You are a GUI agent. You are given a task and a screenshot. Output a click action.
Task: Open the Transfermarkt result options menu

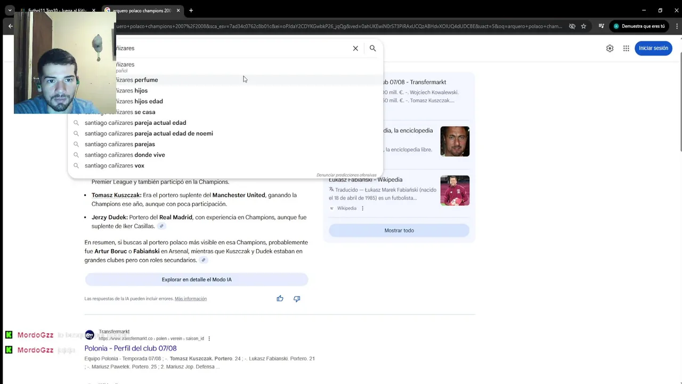209,339
